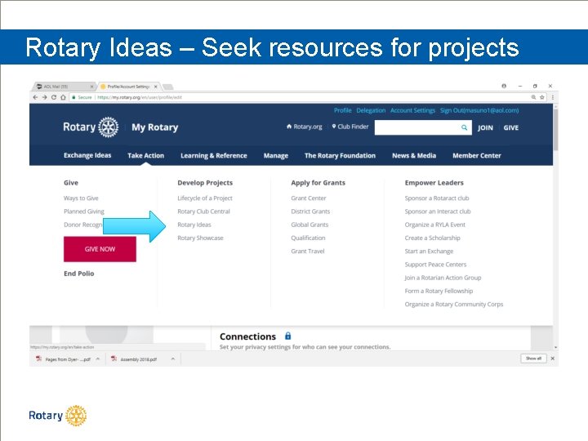Open Grant Travel link
Viewport: 588px width, 441px height.
[x=308, y=252]
